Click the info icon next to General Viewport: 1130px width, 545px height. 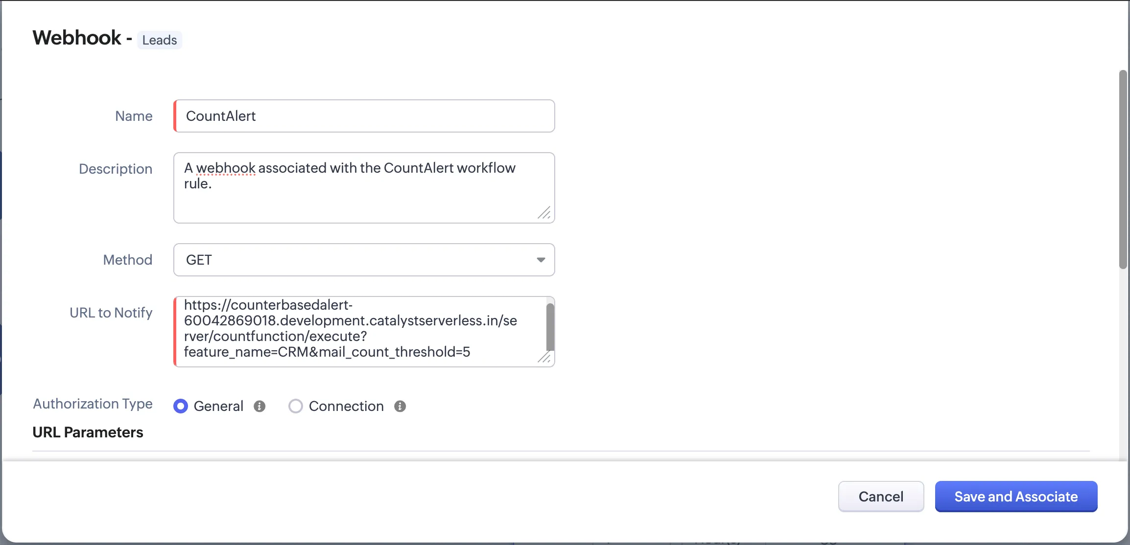pyautogui.click(x=260, y=406)
